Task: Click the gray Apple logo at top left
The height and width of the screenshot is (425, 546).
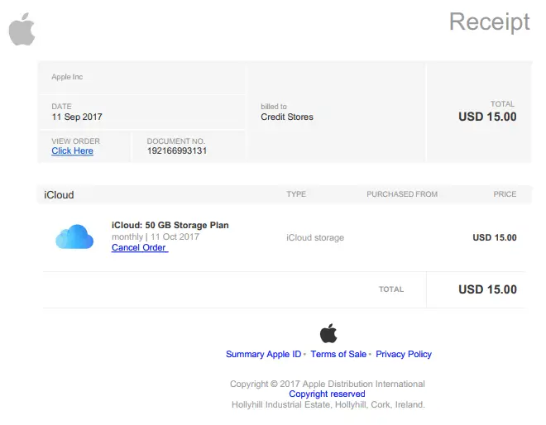Action: tap(22, 30)
